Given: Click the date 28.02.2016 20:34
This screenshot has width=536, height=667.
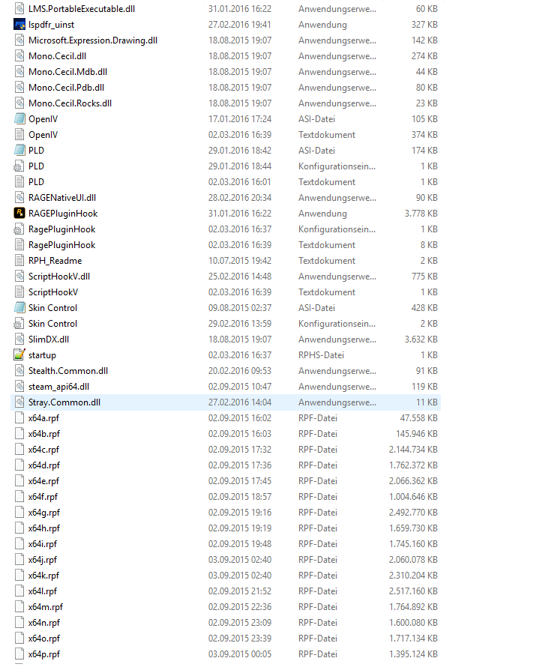Looking at the screenshot, I should click(x=239, y=198).
